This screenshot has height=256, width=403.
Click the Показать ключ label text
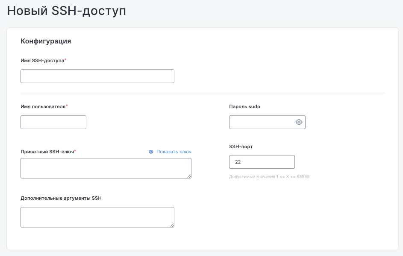(x=174, y=152)
